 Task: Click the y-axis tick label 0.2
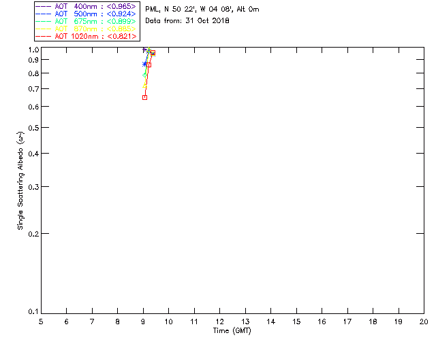pyautogui.click(x=33, y=234)
